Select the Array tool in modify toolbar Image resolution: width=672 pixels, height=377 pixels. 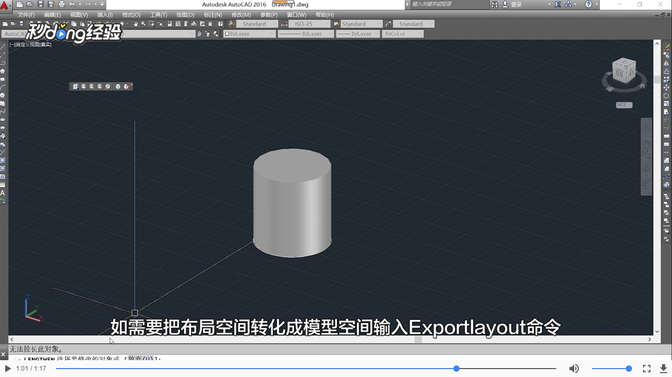(x=667, y=79)
